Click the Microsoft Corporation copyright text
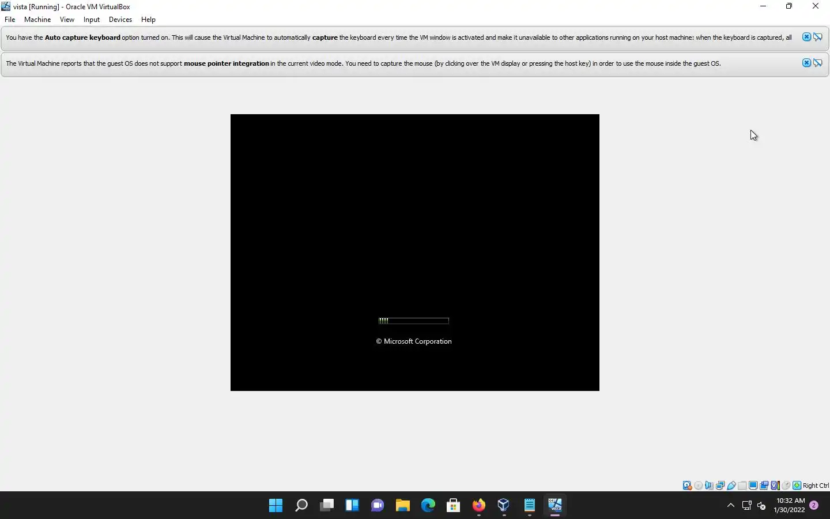 click(414, 341)
